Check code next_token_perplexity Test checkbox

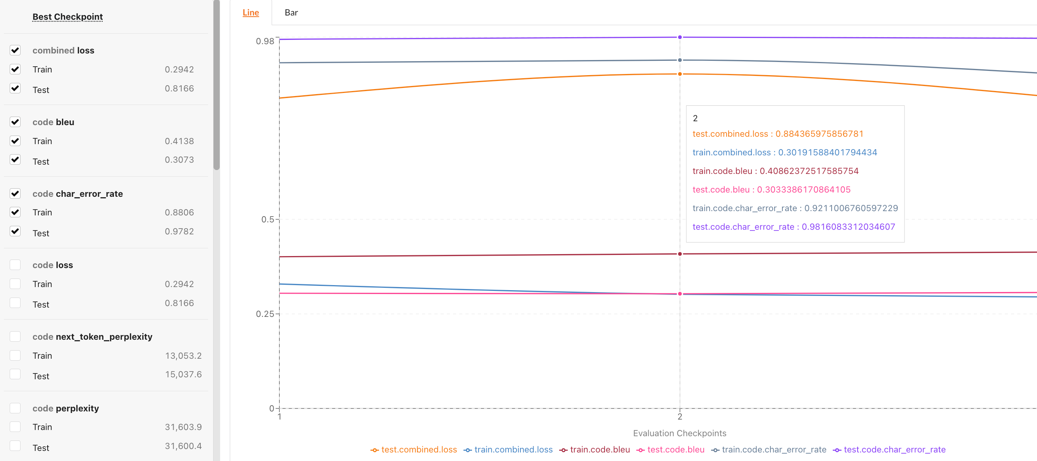click(15, 375)
